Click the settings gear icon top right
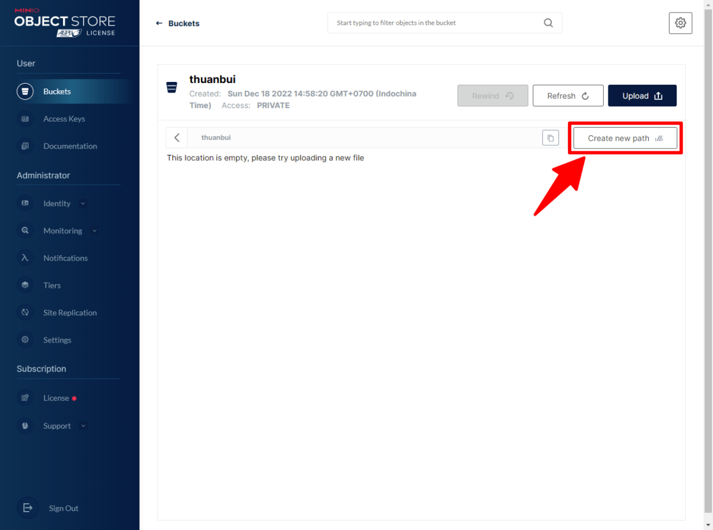Screen dimensions: 713x530 tap(680, 23)
